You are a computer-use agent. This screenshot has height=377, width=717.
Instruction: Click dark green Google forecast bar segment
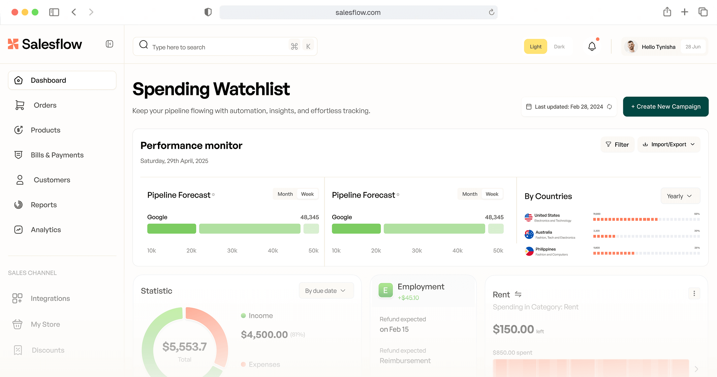pyautogui.click(x=172, y=229)
